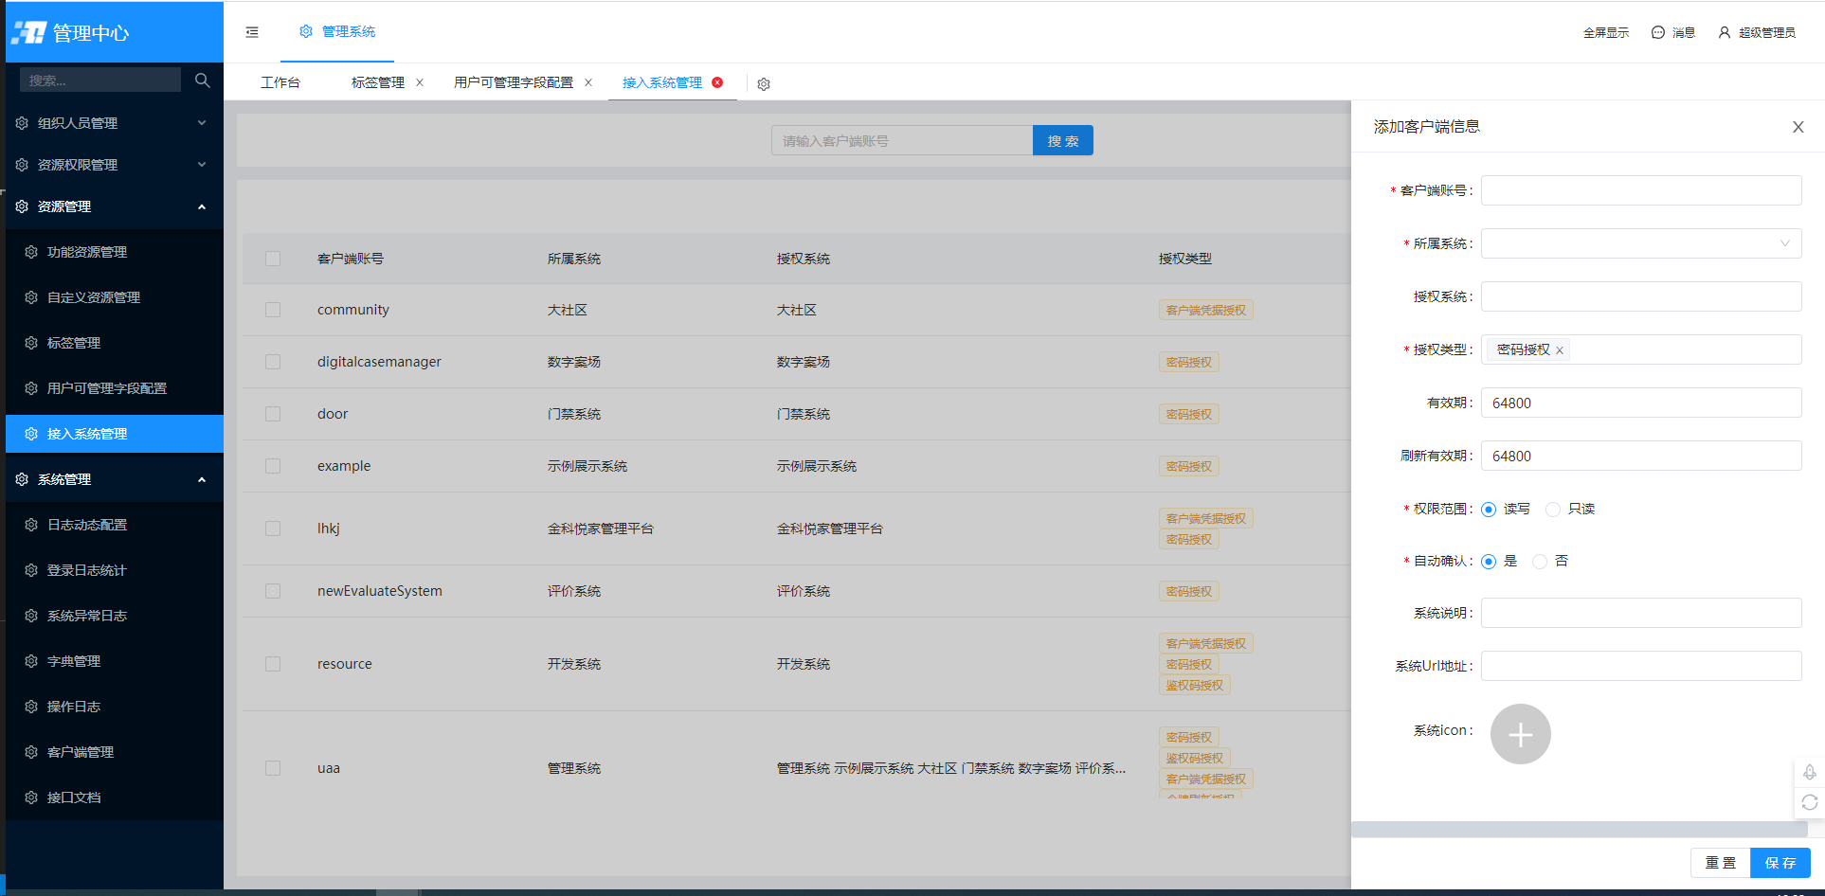Click the 消息 message icon
This screenshot has height=896, width=1825.
pyautogui.click(x=1657, y=32)
